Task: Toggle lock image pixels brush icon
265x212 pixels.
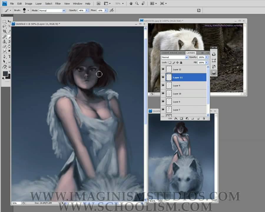Action: click(173, 62)
